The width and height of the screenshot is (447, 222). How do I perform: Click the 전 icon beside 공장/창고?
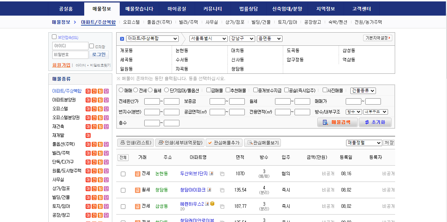pos(94,215)
